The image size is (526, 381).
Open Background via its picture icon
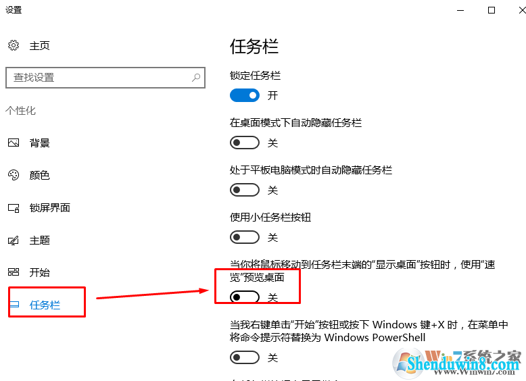(x=14, y=143)
